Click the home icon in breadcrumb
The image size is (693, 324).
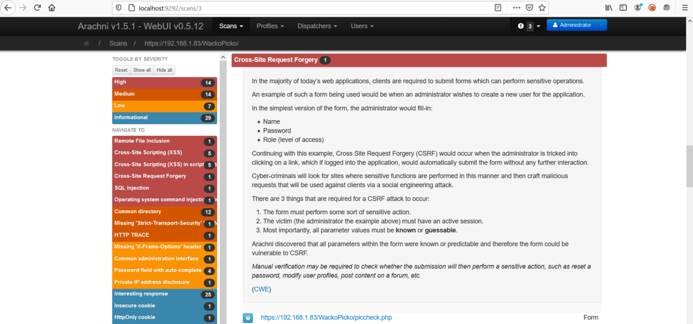click(x=87, y=43)
